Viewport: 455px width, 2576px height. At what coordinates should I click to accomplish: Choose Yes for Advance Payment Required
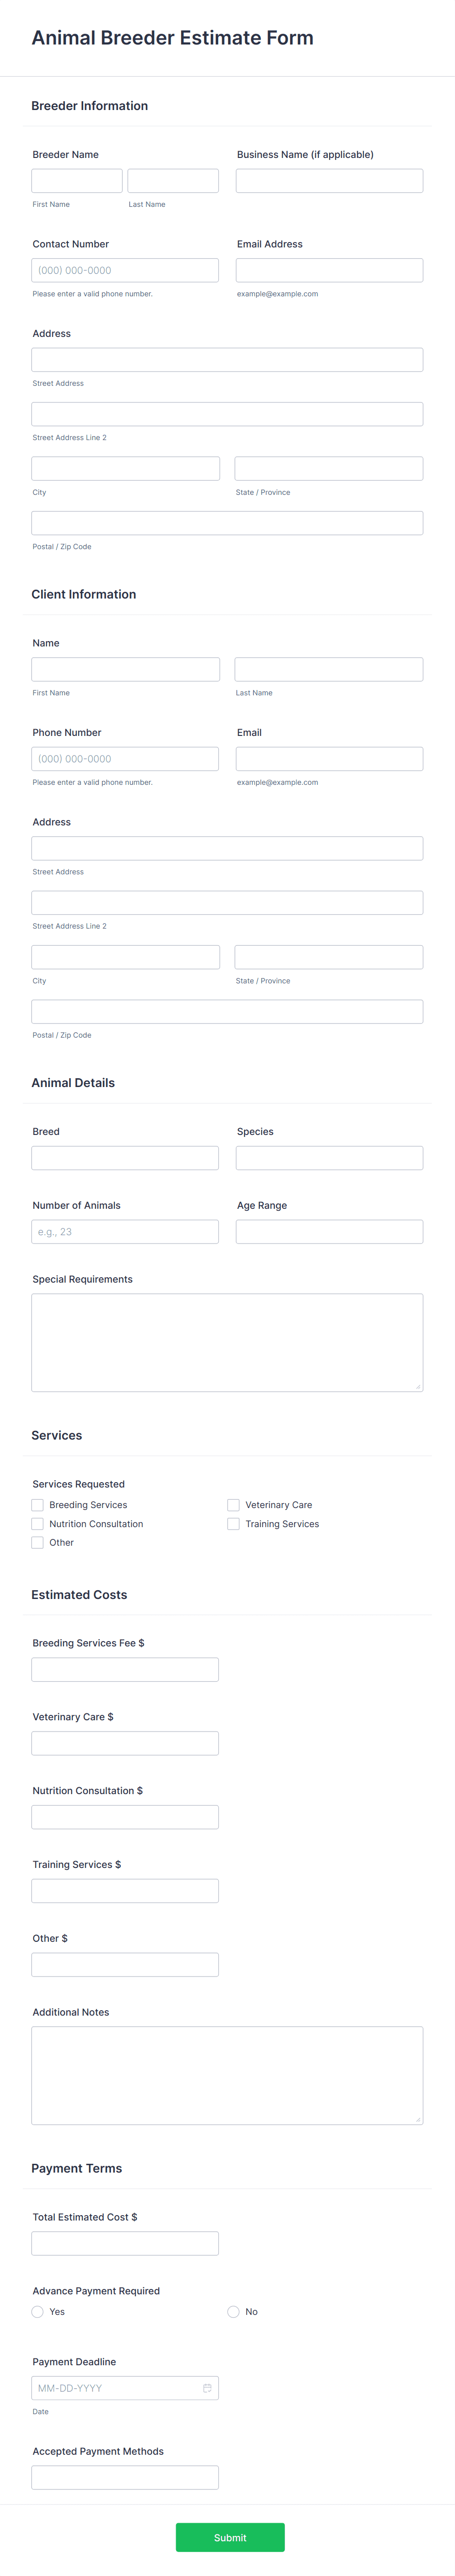(37, 2312)
